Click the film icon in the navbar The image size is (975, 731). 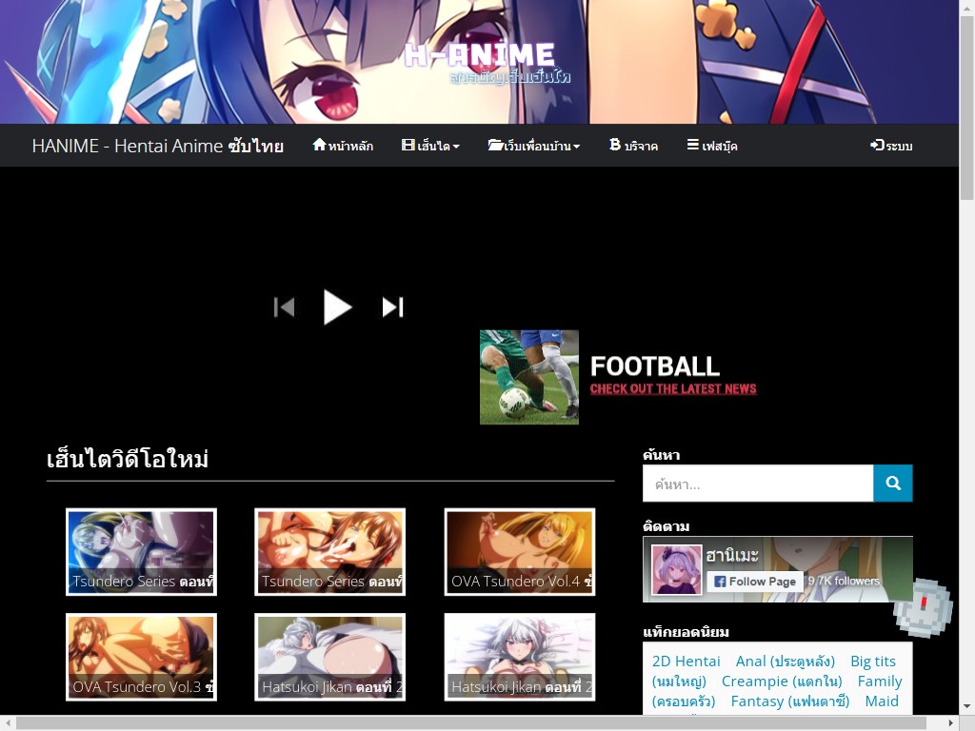click(x=408, y=146)
